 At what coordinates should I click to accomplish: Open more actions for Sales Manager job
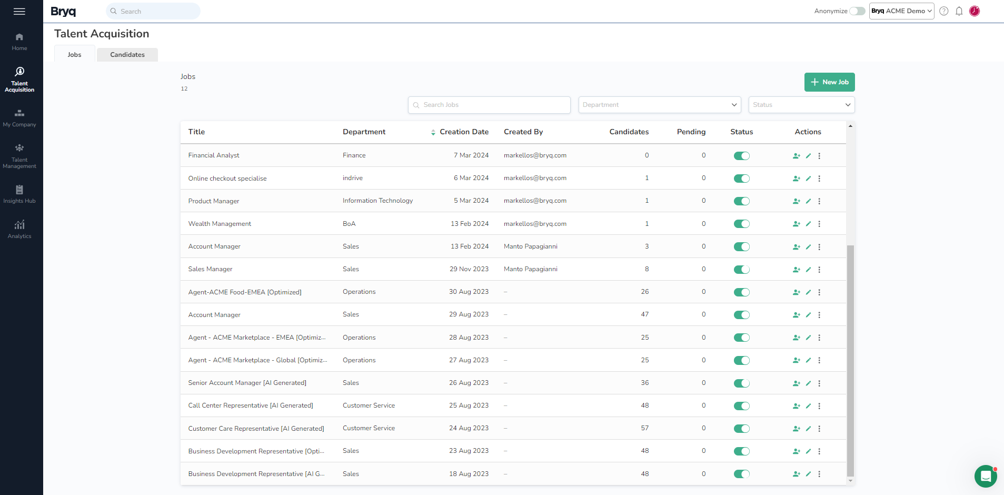click(819, 270)
